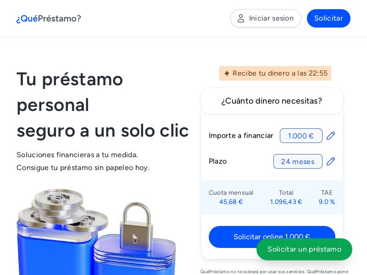Click the Importe a financiar label
Screen dimensions: 367x275
pyautogui.click(x=241, y=136)
